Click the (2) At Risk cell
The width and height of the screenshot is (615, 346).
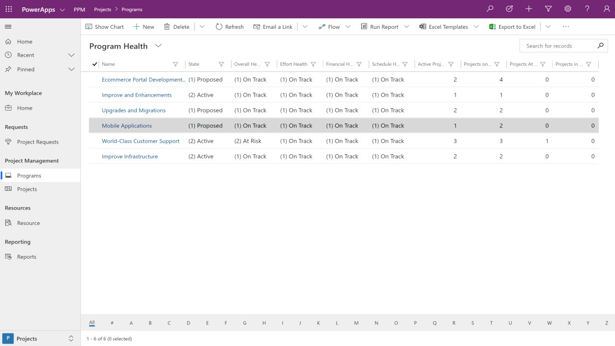click(x=248, y=141)
